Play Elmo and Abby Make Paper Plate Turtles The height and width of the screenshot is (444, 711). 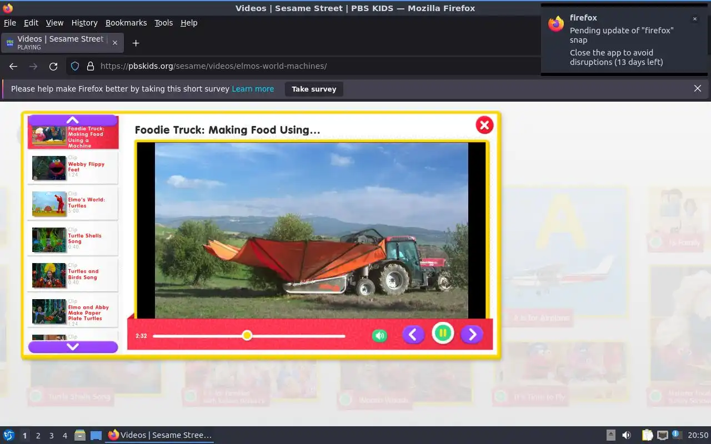pyautogui.click(x=73, y=311)
